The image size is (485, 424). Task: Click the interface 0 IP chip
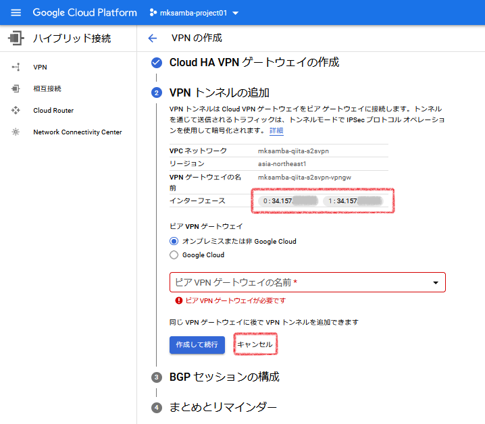[288, 201]
